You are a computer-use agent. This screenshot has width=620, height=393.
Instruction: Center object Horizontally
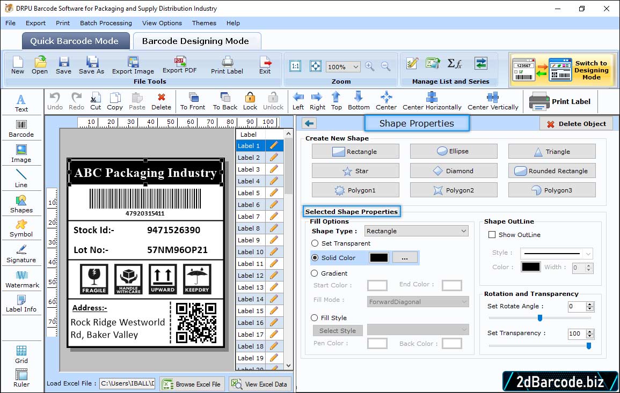(x=432, y=101)
